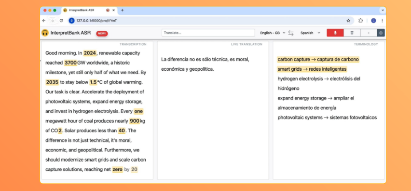Open the Chrome profile avatar
Image resolution: width=411 pixels, height=191 pixels.
pos(373,21)
